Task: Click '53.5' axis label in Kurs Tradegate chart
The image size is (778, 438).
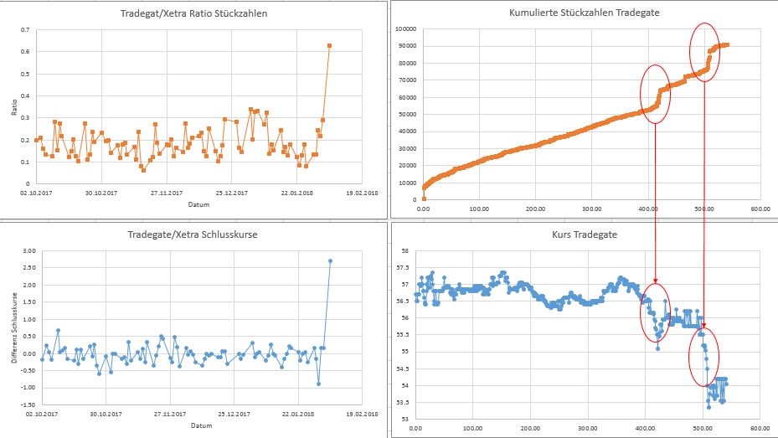Action: point(402,403)
